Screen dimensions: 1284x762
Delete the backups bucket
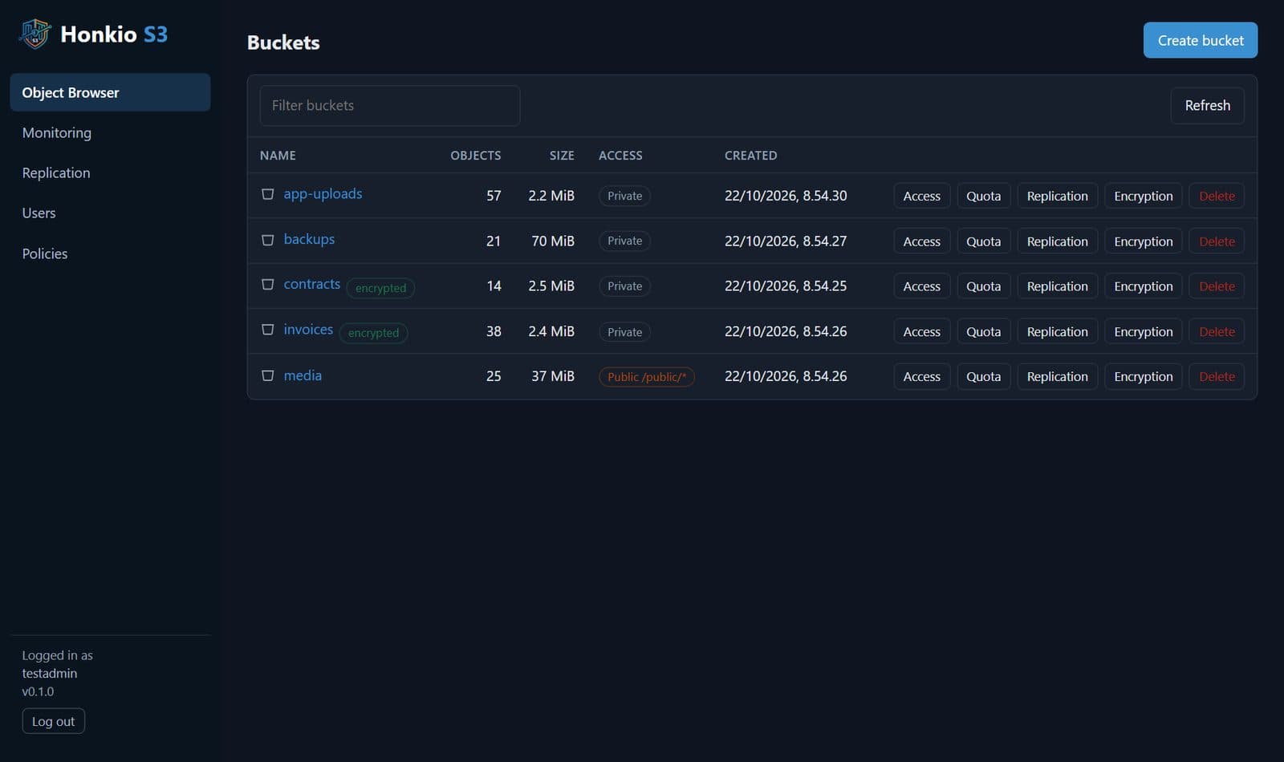tap(1217, 241)
